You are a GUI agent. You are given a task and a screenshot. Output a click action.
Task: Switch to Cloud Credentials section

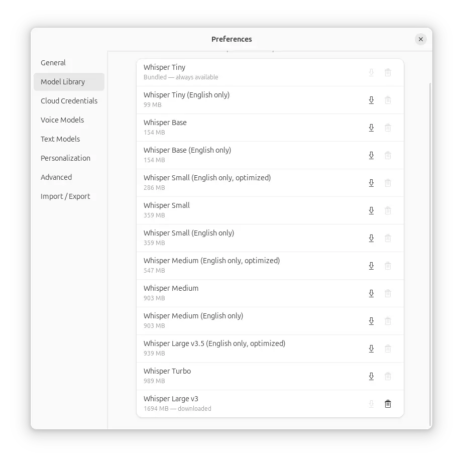(x=69, y=101)
